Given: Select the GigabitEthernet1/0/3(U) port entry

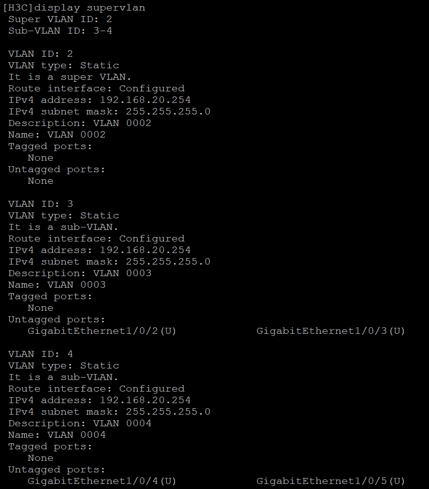Looking at the screenshot, I should 330,331.
